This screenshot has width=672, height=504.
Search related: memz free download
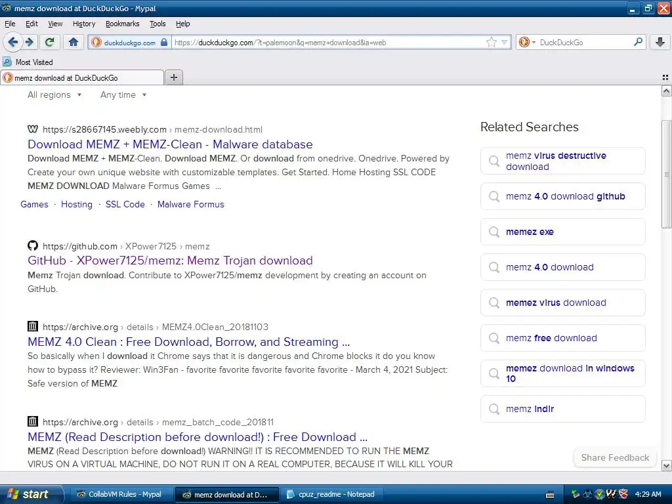[562, 338]
